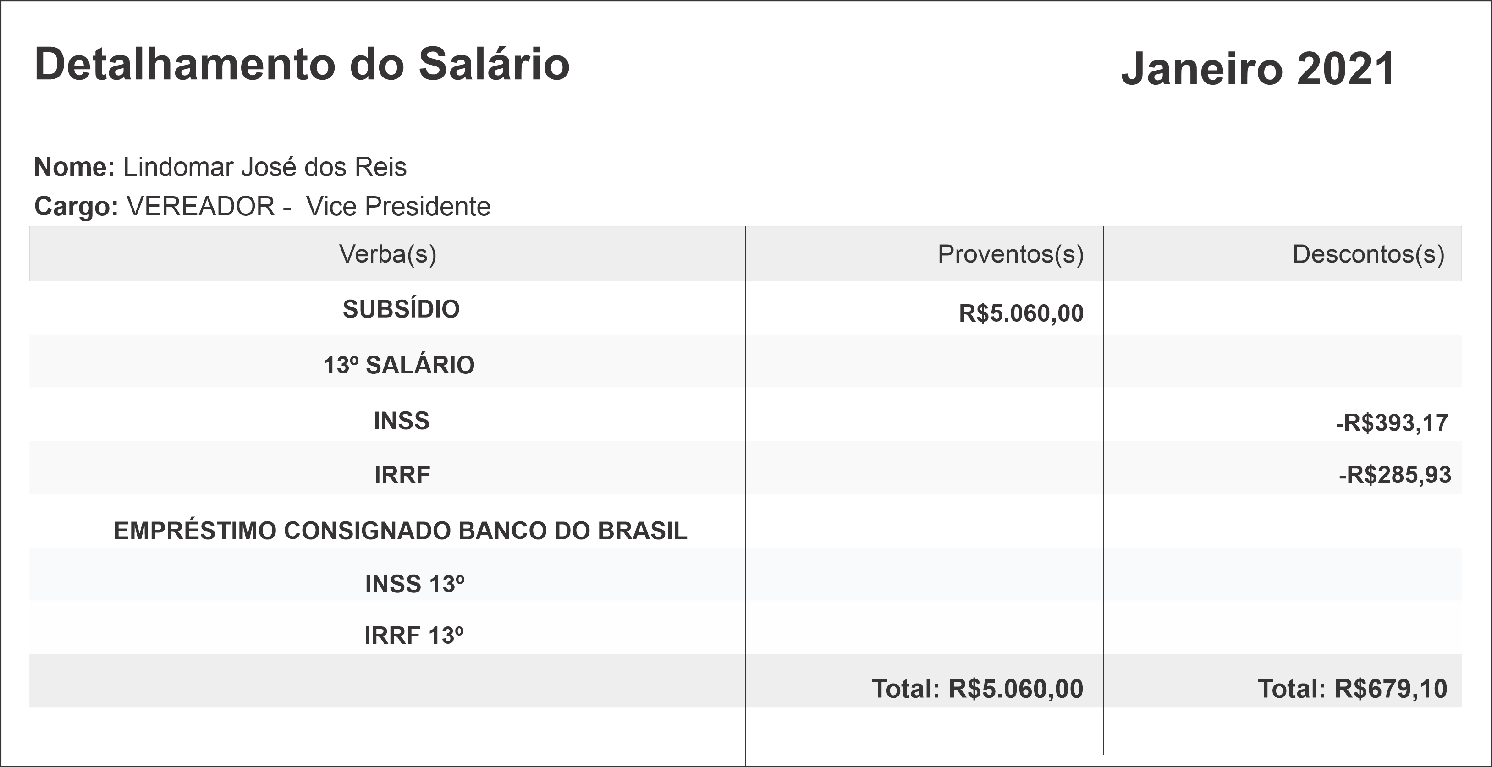
Task: Click the IRRF discount value -R$285,93
Action: (x=1395, y=475)
